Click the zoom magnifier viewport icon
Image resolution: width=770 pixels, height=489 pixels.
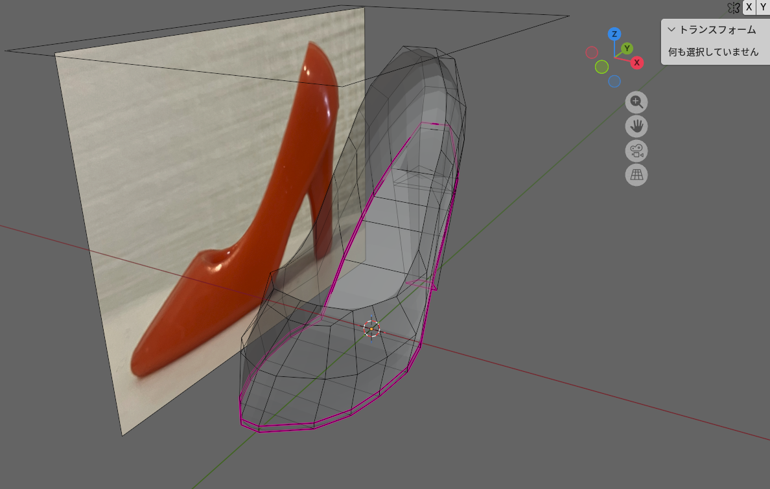pos(636,102)
